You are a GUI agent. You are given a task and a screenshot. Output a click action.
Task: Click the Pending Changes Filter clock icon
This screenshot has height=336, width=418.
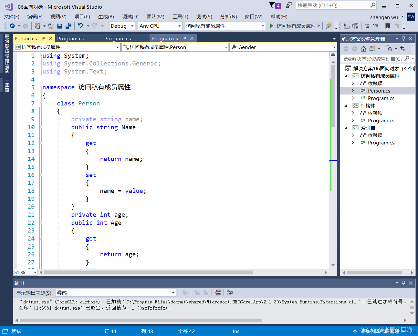pos(390,49)
